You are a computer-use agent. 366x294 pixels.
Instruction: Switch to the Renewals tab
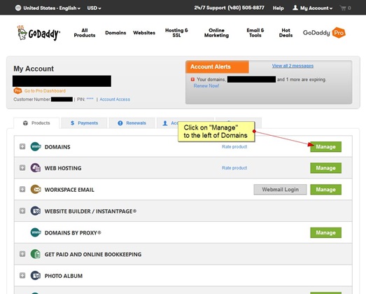click(x=132, y=123)
